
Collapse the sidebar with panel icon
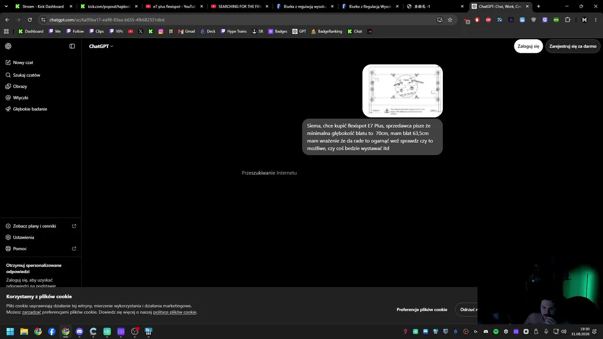pyautogui.click(x=72, y=46)
